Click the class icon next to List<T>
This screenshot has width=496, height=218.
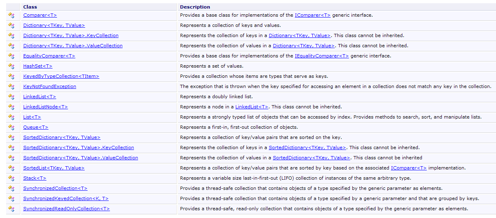click(11, 117)
